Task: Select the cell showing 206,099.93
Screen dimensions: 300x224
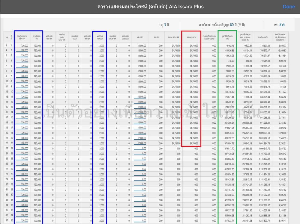Action: tap(247, 123)
